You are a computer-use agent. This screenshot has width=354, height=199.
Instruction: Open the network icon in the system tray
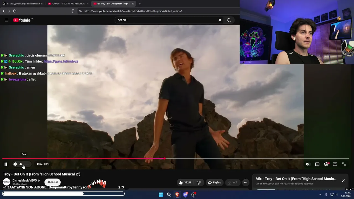(x=332, y=195)
